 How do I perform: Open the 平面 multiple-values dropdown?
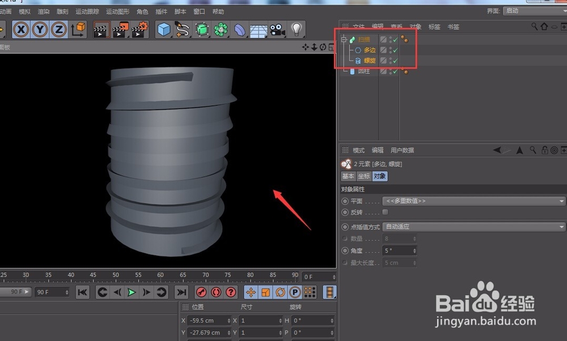473,201
